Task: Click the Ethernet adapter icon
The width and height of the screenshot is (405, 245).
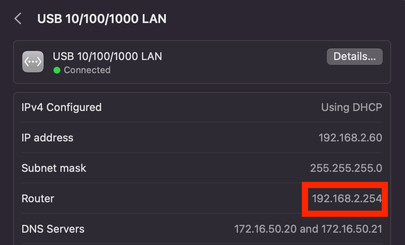Action: [x=33, y=62]
